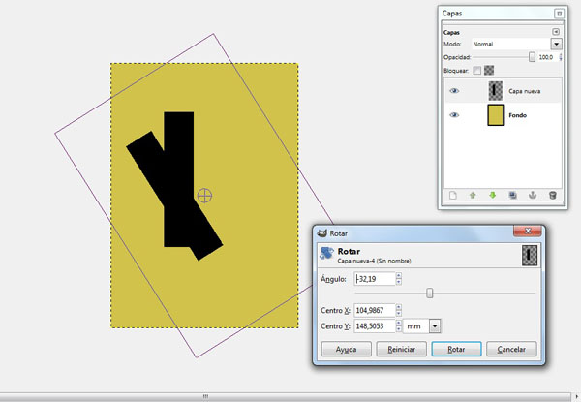Hide the Capa nueva layer
The image size is (581, 402).
(x=455, y=91)
